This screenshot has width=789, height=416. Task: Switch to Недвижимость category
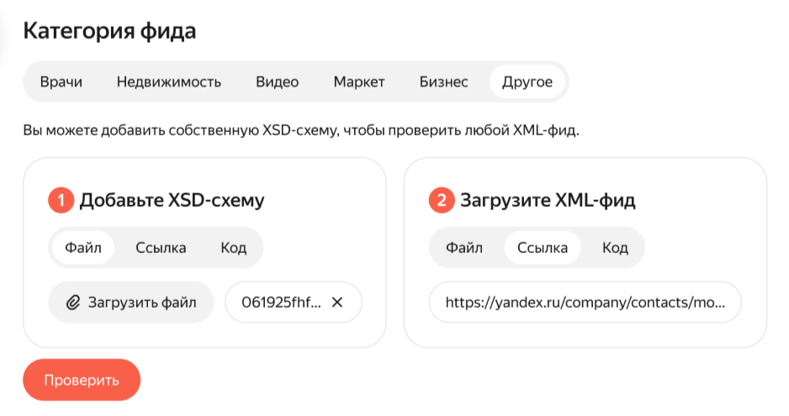click(169, 82)
